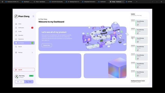Image resolution: width=165 pixels, height=93 pixels.
Task: Click the Log out door icon
Action: point(16,70)
